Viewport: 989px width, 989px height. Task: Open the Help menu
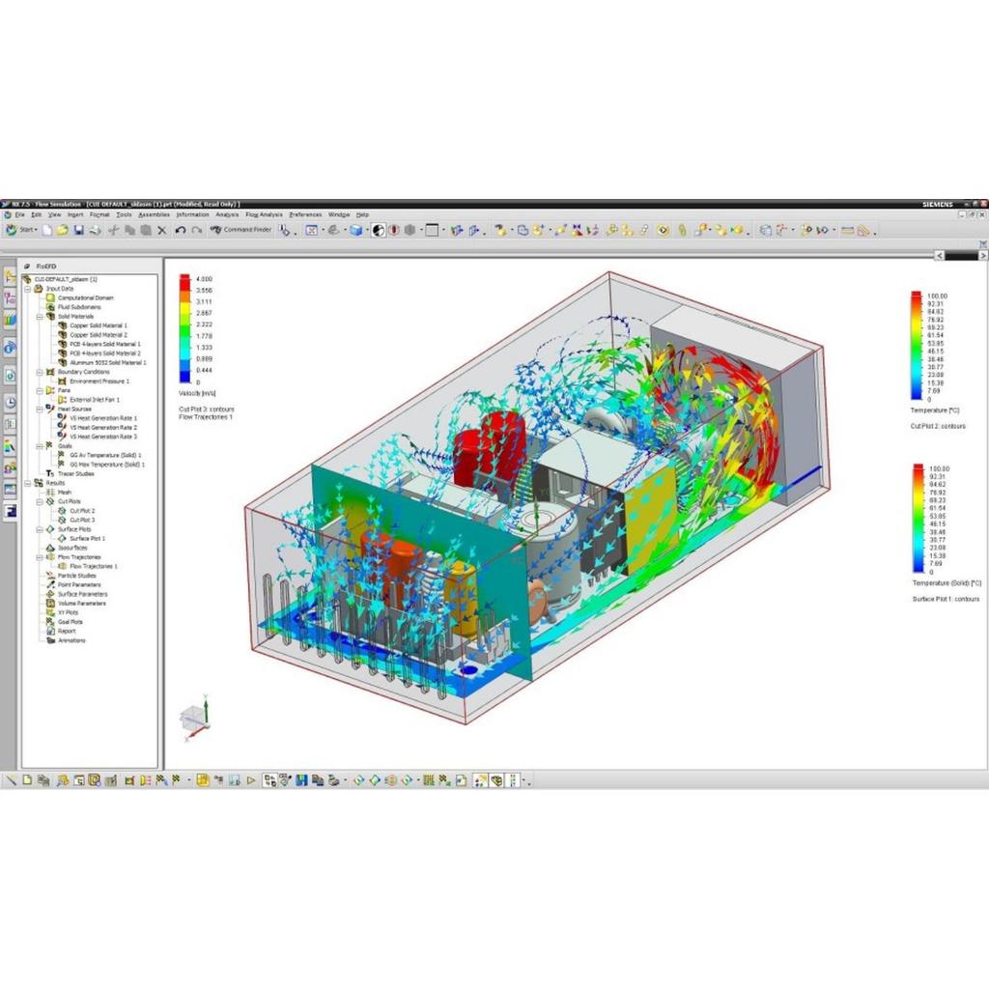363,215
